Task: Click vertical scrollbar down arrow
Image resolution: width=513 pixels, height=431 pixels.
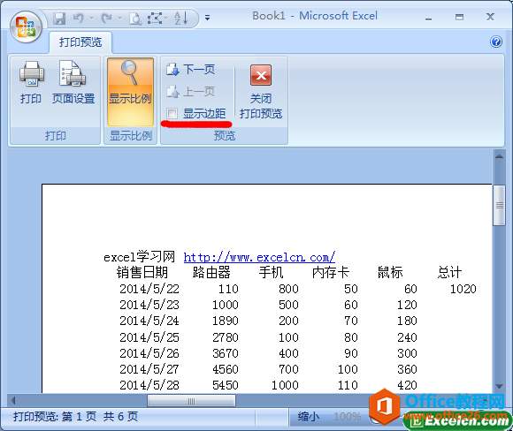Action: point(499,386)
